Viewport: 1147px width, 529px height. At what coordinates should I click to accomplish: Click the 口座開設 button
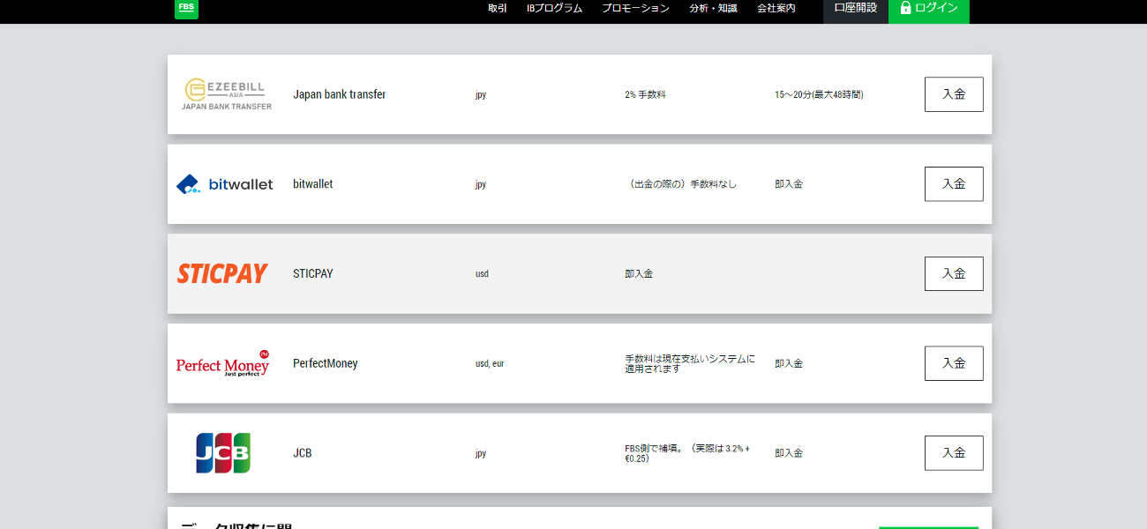pyautogui.click(x=856, y=10)
